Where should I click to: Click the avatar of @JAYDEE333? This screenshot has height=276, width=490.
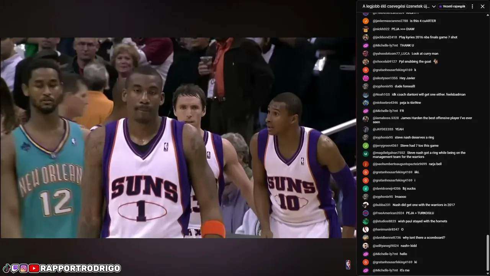pyautogui.click(x=366, y=129)
